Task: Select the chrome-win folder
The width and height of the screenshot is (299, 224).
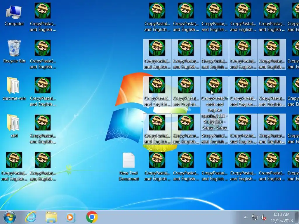Action: (14, 89)
